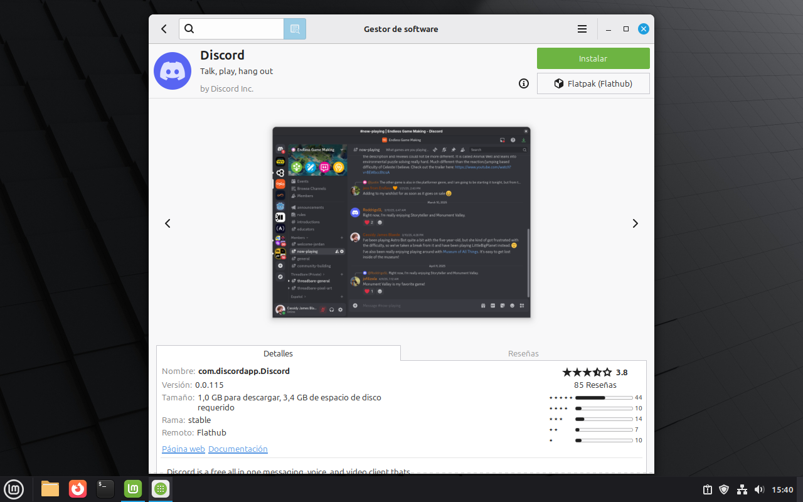Show previous screenshot with left arrow
803x502 pixels.
168,223
